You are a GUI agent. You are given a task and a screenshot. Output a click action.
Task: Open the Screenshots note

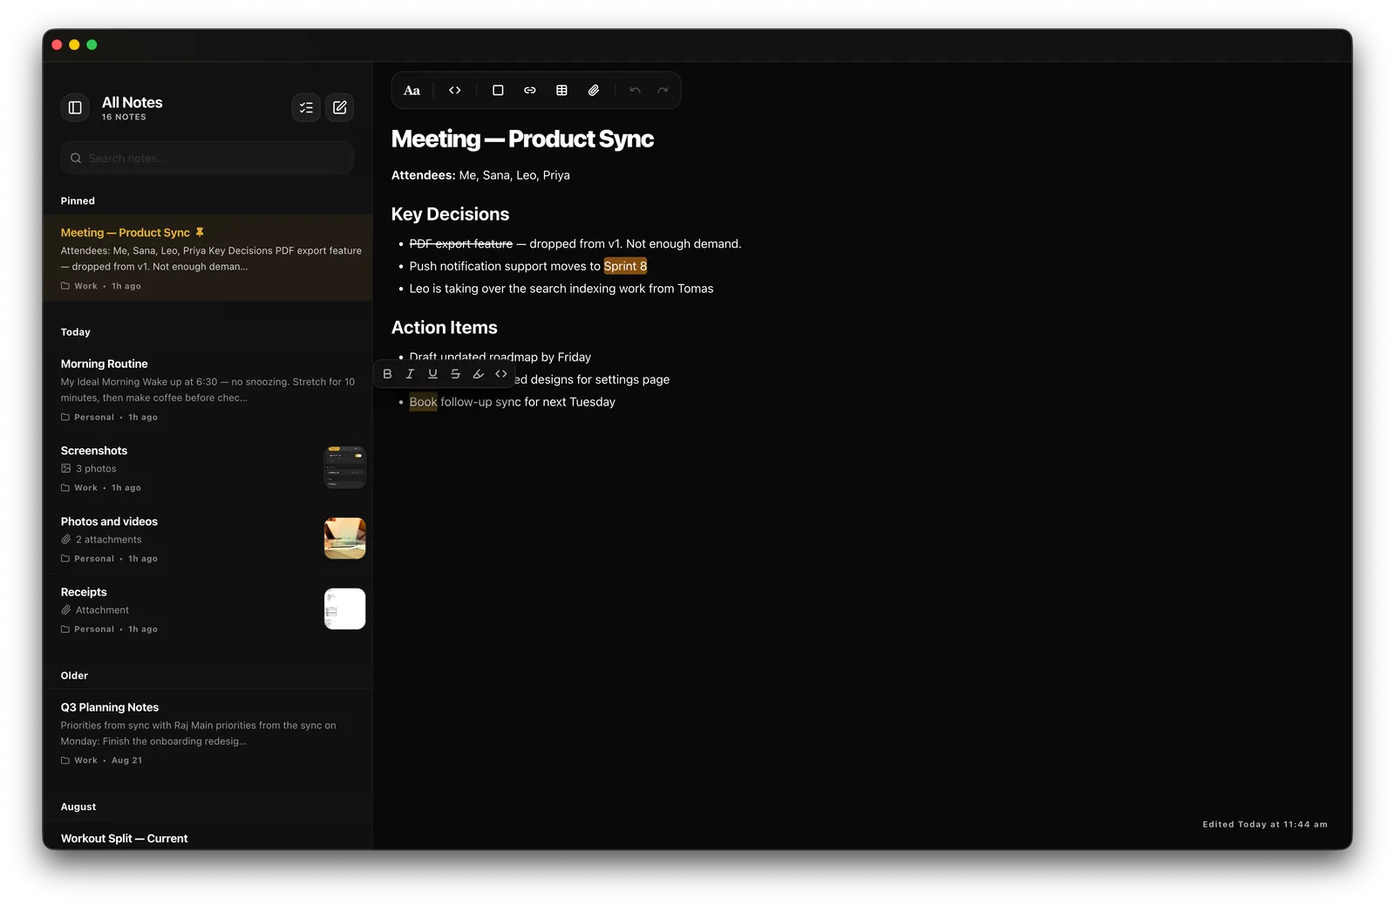pyautogui.click(x=208, y=468)
